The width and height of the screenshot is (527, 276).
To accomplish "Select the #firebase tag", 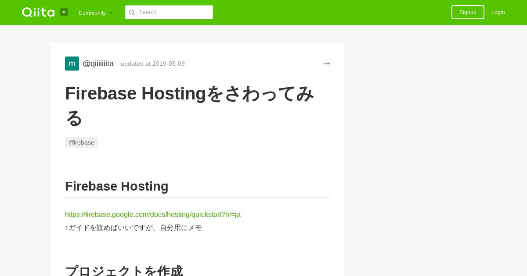I will [x=81, y=142].
